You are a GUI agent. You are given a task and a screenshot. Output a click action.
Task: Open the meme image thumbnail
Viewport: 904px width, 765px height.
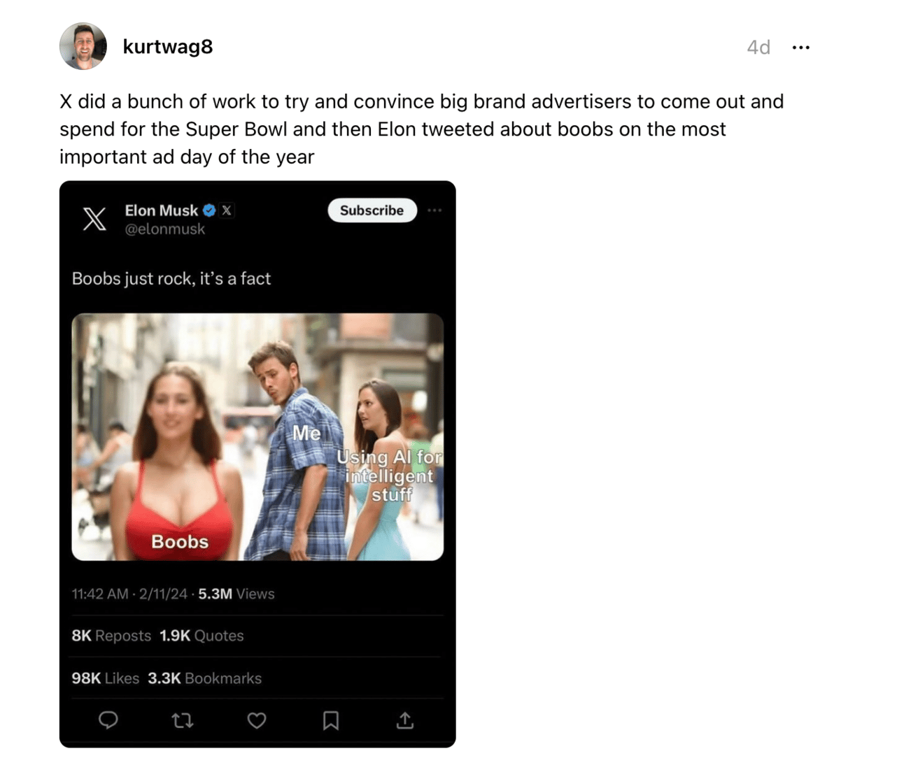(x=257, y=437)
